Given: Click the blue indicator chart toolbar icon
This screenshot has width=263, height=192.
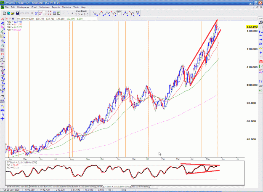Looking at the screenshot, I should 36,13.
